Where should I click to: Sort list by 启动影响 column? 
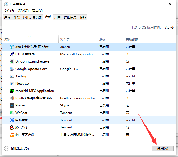tap(132, 40)
